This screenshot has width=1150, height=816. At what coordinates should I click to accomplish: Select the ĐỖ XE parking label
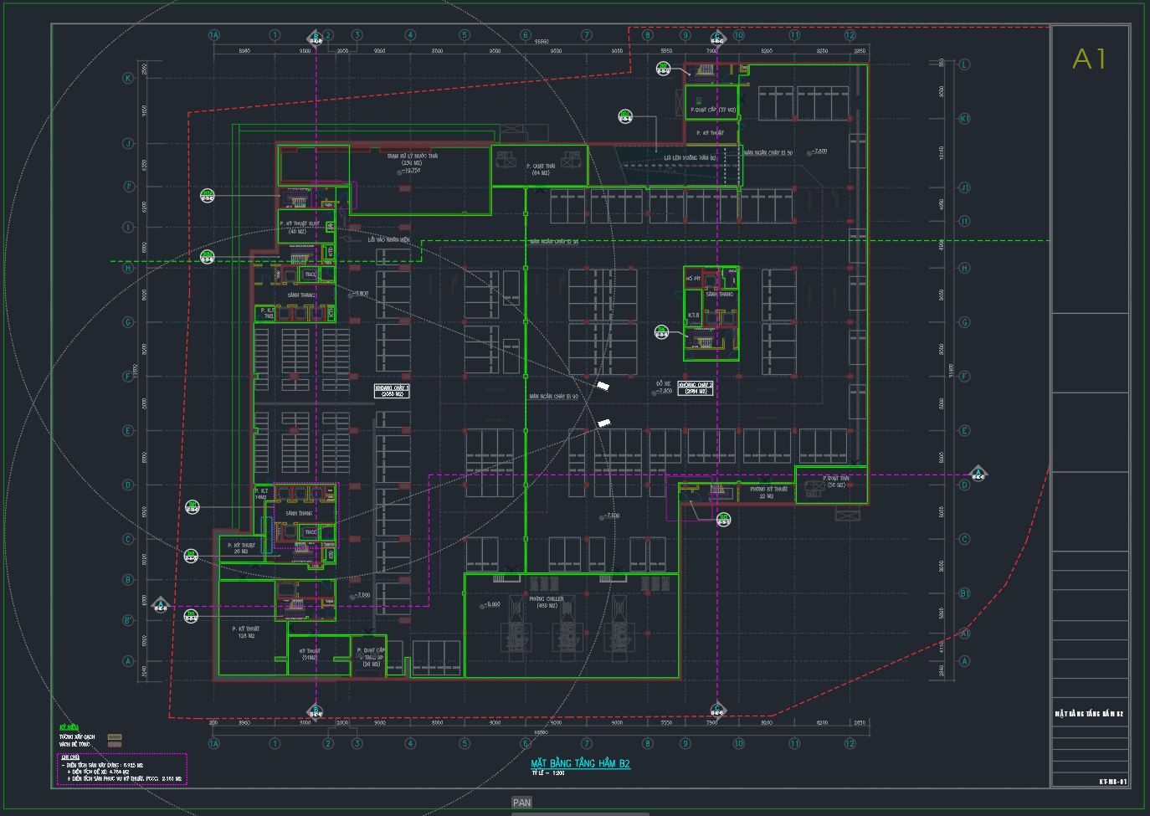(x=664, y=384)
